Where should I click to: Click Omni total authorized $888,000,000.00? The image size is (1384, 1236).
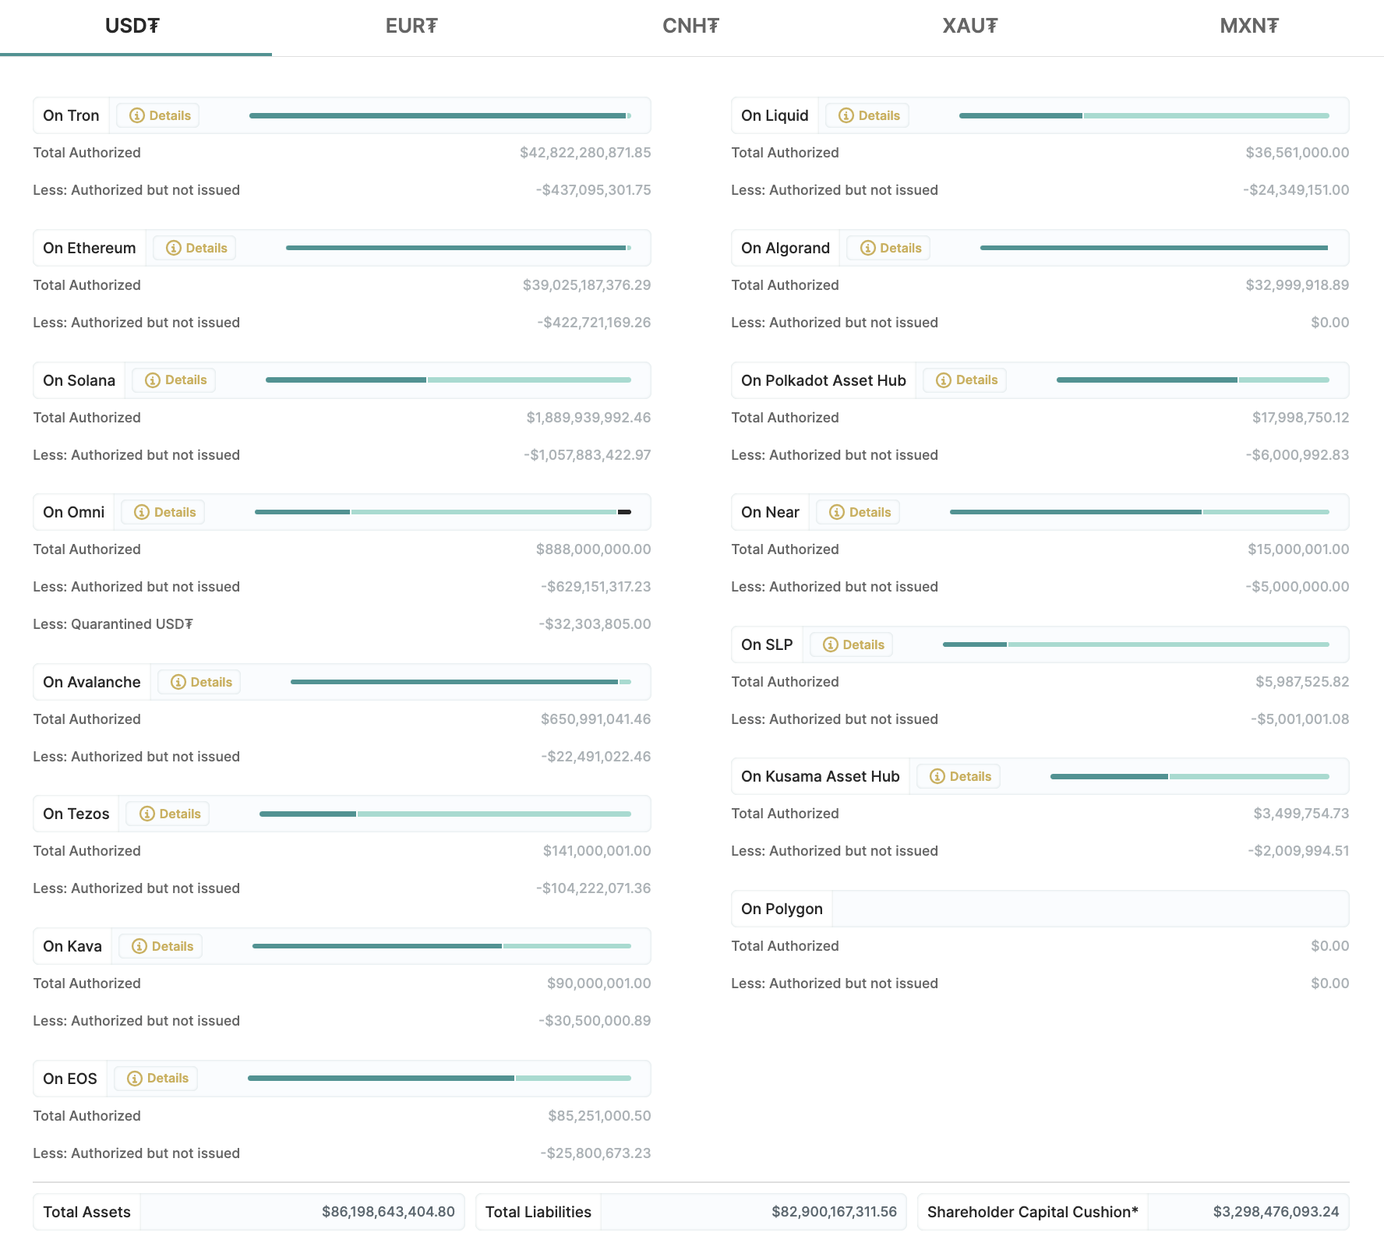[594, 549]
